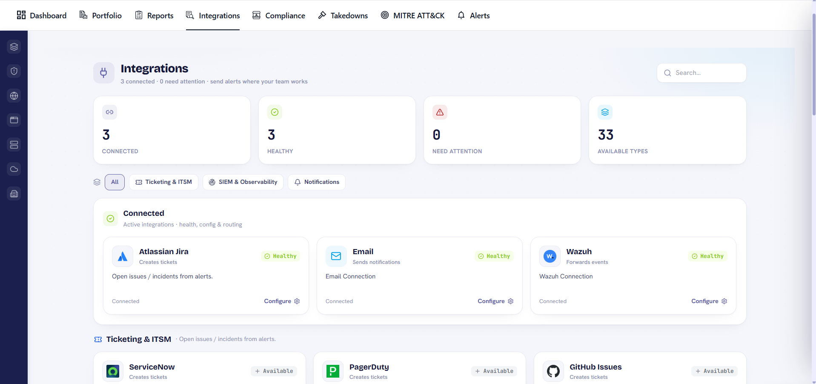The width and height of the screenshot is (816, 384).
Task: Click "Email Connection" description text
Action: click(350, 276)
